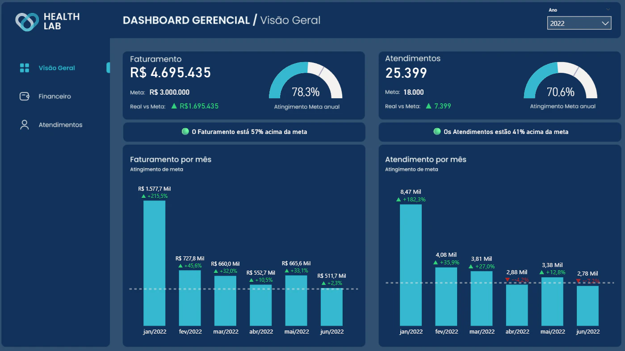
Task: Click the 2,88 Mil data label
Action: pyautogui.click(x=517, y=272)
